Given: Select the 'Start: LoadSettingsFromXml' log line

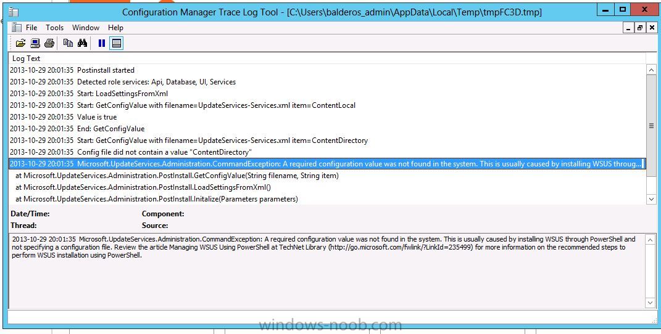Looking at the screenshot, I should 327,94.
